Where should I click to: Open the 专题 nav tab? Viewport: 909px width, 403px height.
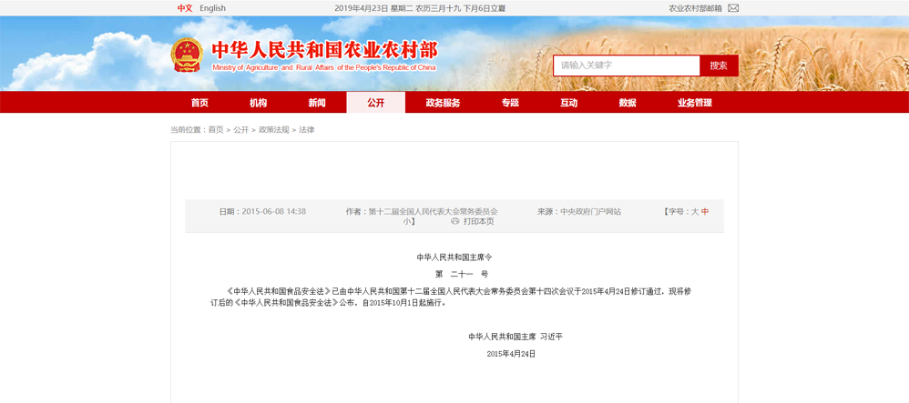click(510, 103)
